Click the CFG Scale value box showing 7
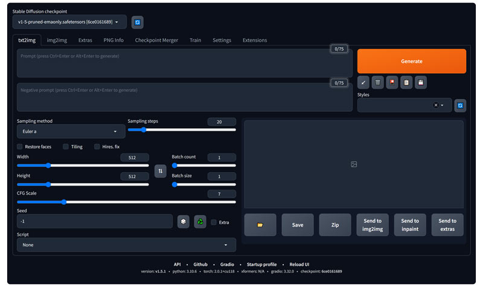This screenshot has height=287, width=483. click(222, 194)
